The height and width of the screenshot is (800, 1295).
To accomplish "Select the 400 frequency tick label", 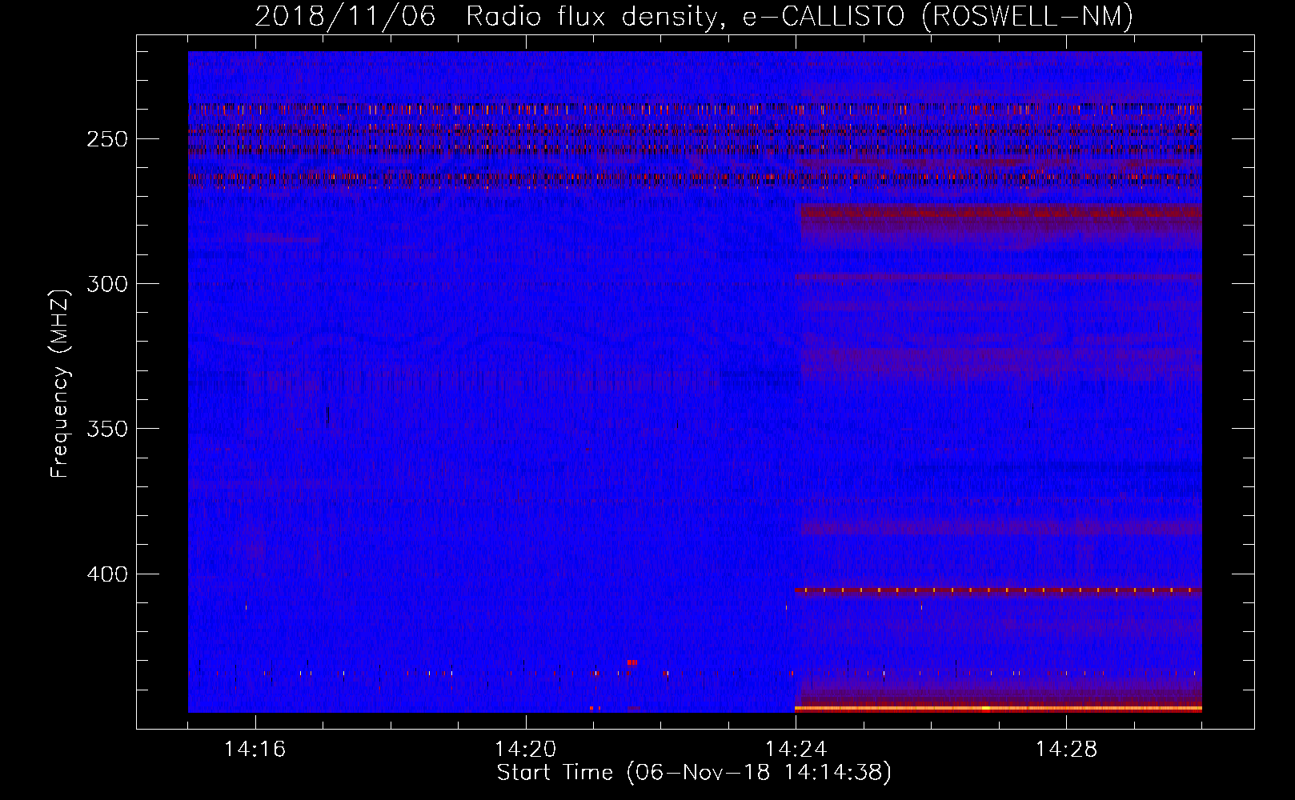I will tap(107, 574).
